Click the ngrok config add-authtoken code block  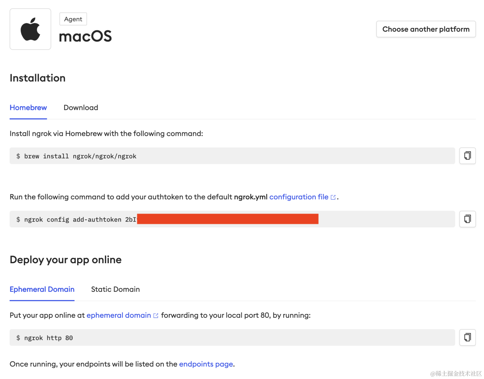232,219
